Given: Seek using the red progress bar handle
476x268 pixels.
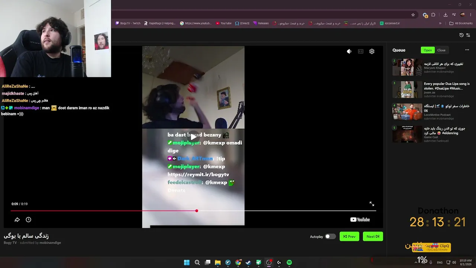Looking at the screenshot, I should tap(197, 211).
